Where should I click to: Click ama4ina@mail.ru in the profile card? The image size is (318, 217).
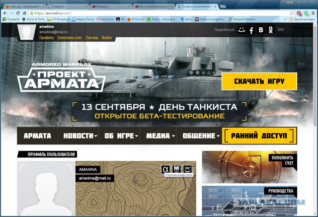(x=95, y=178)
